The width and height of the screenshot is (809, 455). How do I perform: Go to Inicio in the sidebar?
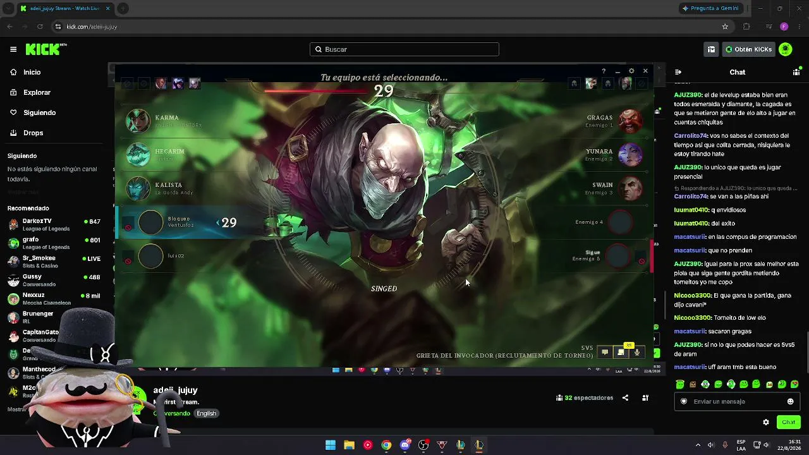[x=32, y=72]
